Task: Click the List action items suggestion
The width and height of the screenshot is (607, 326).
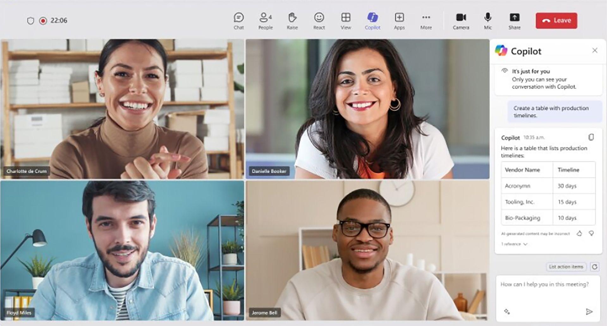Action: (x=566, y=267)
